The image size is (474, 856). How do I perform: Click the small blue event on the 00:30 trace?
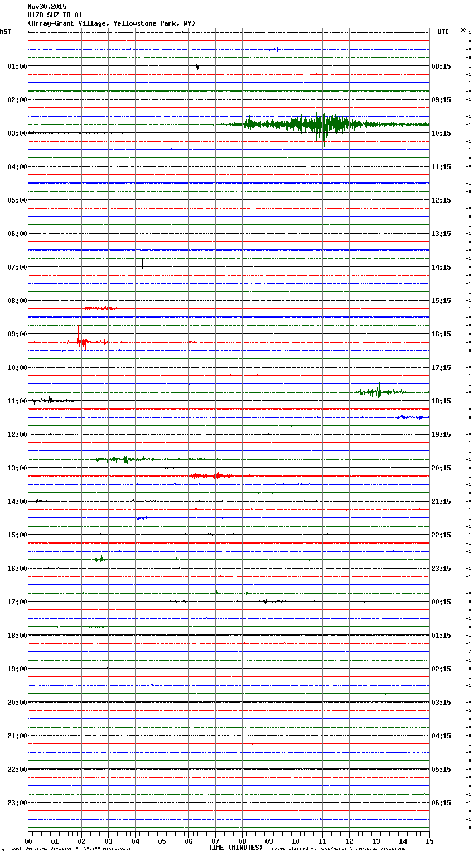274,49
